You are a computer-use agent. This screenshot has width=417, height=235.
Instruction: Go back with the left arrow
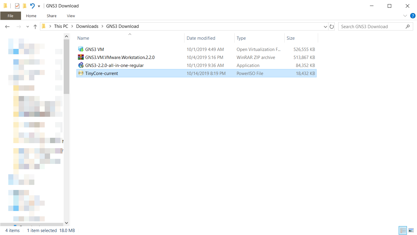coord(7,27)
